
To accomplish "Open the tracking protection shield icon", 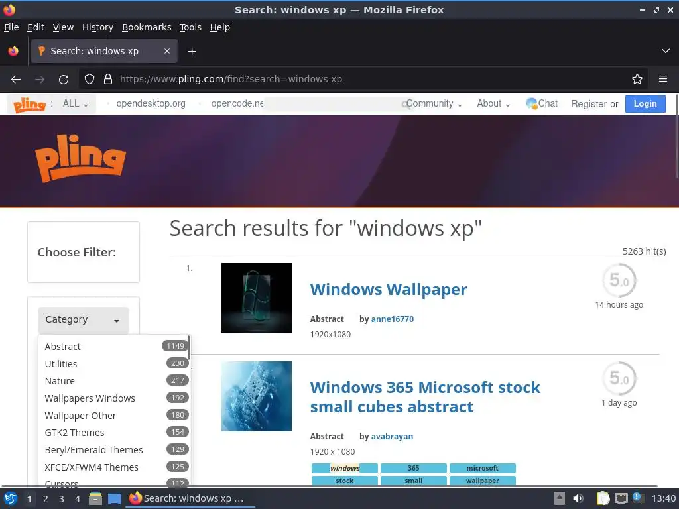I will [x=90, y=79].
